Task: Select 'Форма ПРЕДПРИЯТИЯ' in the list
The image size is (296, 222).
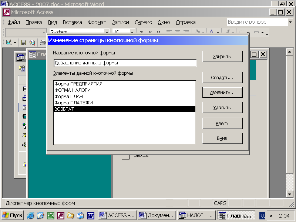Action: tap(125, 84)
